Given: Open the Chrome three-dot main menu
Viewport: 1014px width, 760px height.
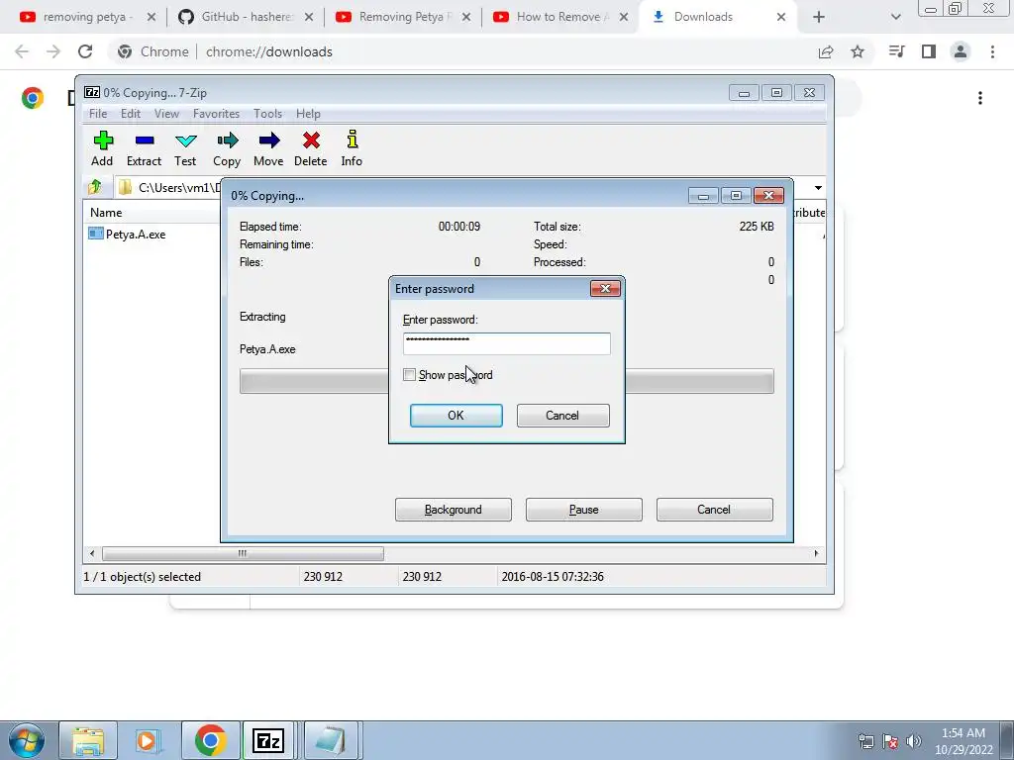Looking at the screenshot, I should pos(992,51).
